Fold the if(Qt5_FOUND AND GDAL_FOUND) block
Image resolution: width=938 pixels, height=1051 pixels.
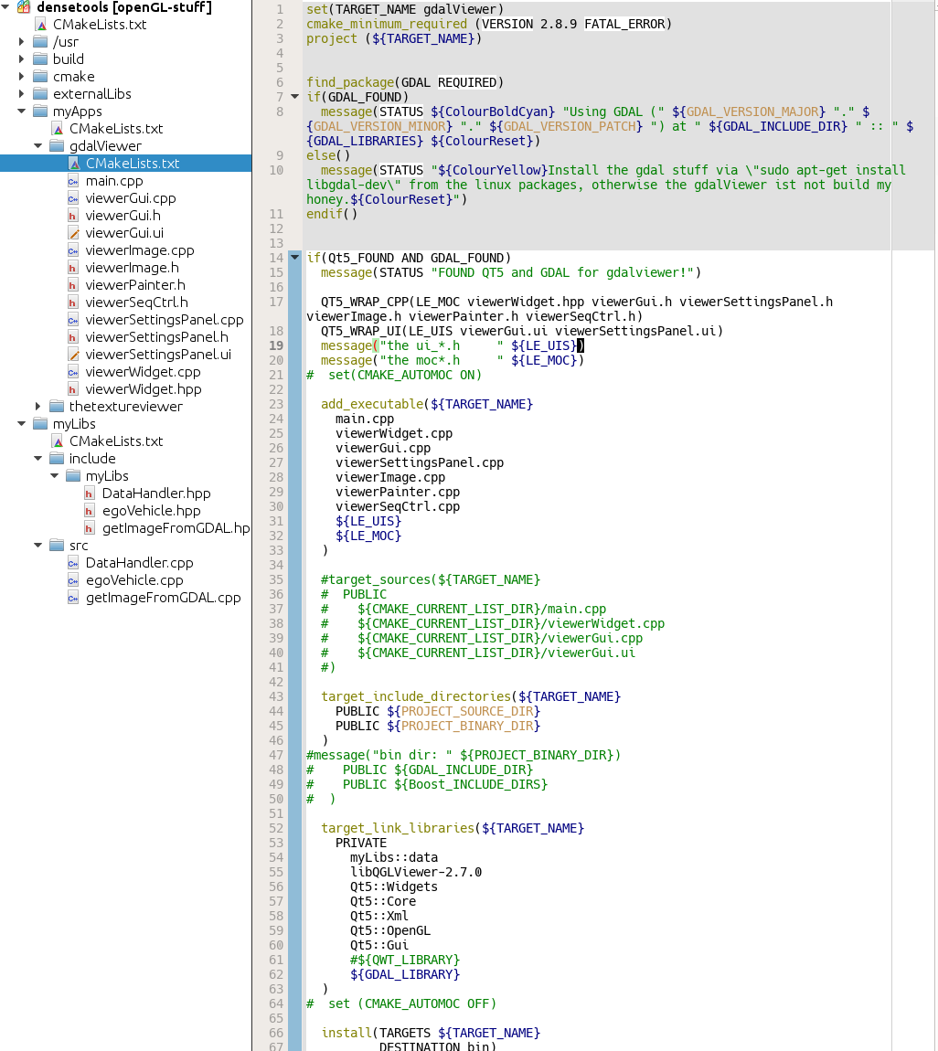[x=294, y=258]
